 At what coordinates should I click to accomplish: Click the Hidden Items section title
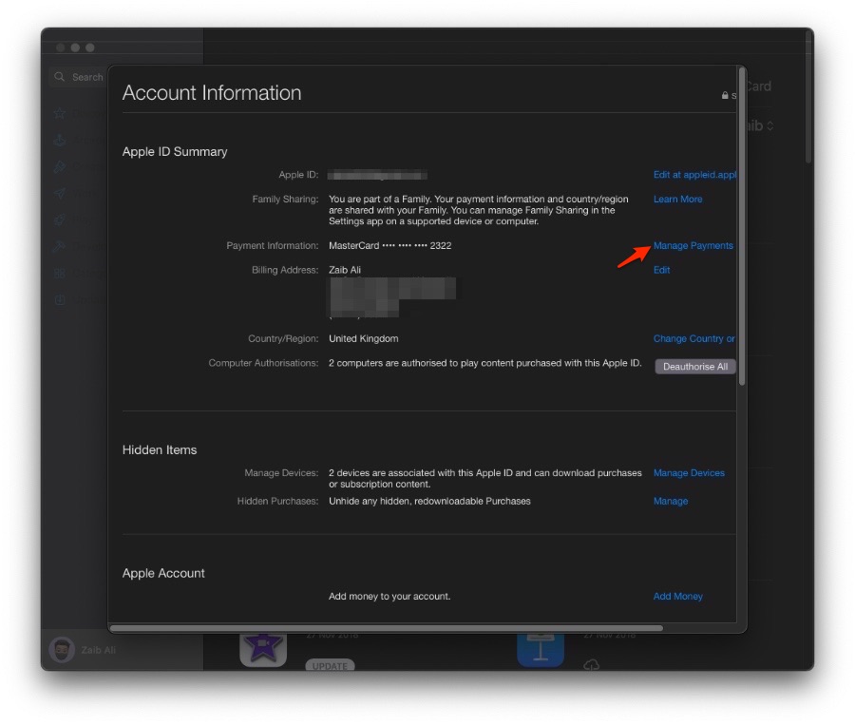(160, 450)
